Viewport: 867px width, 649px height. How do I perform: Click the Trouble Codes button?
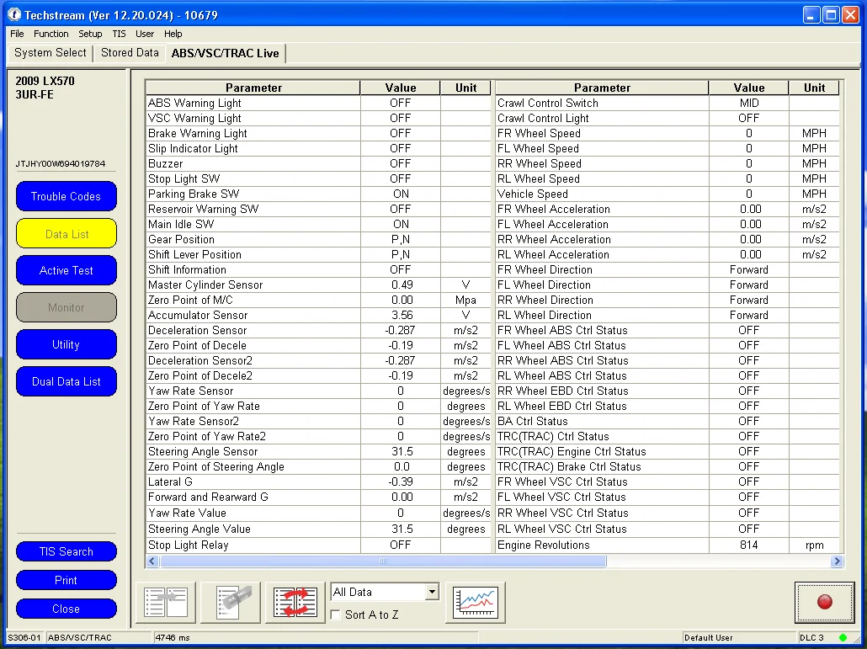point(66,196)
